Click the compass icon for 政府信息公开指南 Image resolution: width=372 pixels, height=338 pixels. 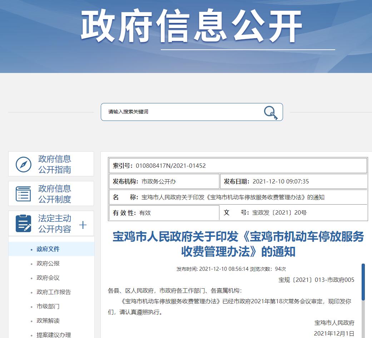tap(24, 164)
